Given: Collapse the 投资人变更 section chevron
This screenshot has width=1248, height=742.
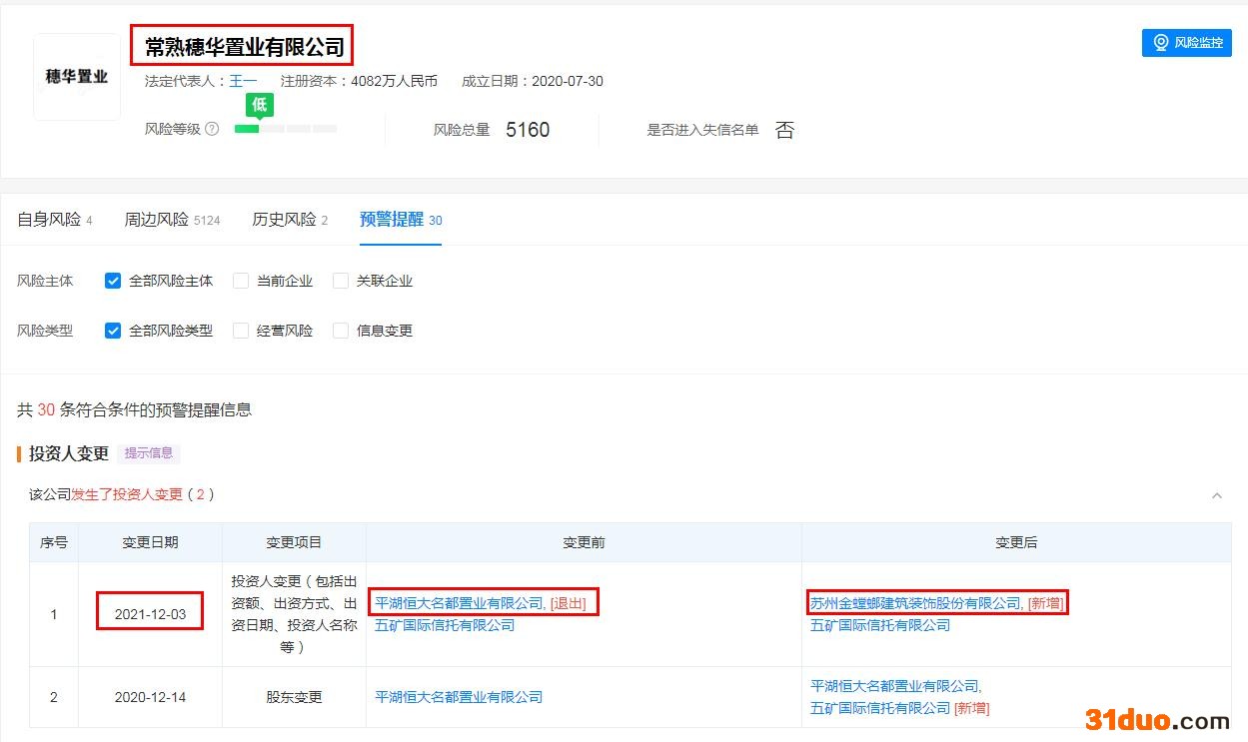Looking at the screenshot, I should 1216,495.
